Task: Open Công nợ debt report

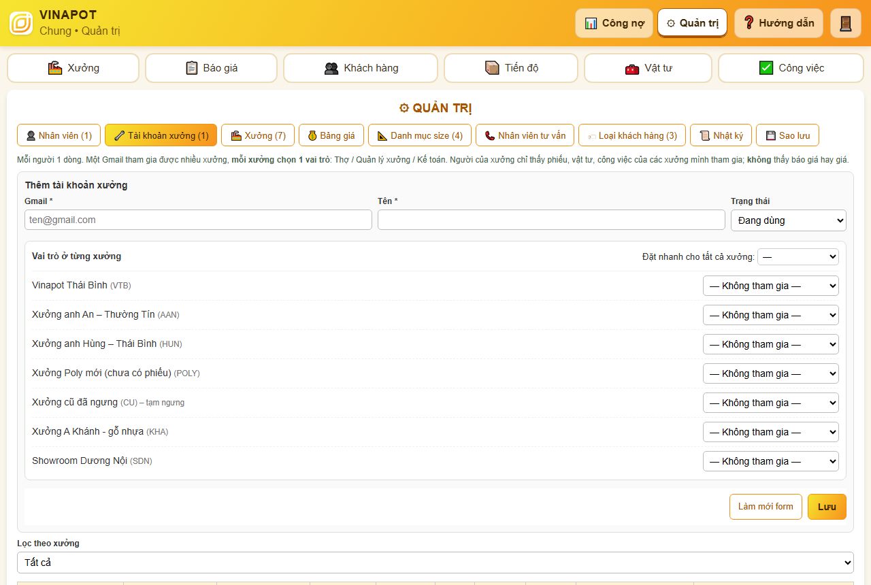Action: click(614, 23)
